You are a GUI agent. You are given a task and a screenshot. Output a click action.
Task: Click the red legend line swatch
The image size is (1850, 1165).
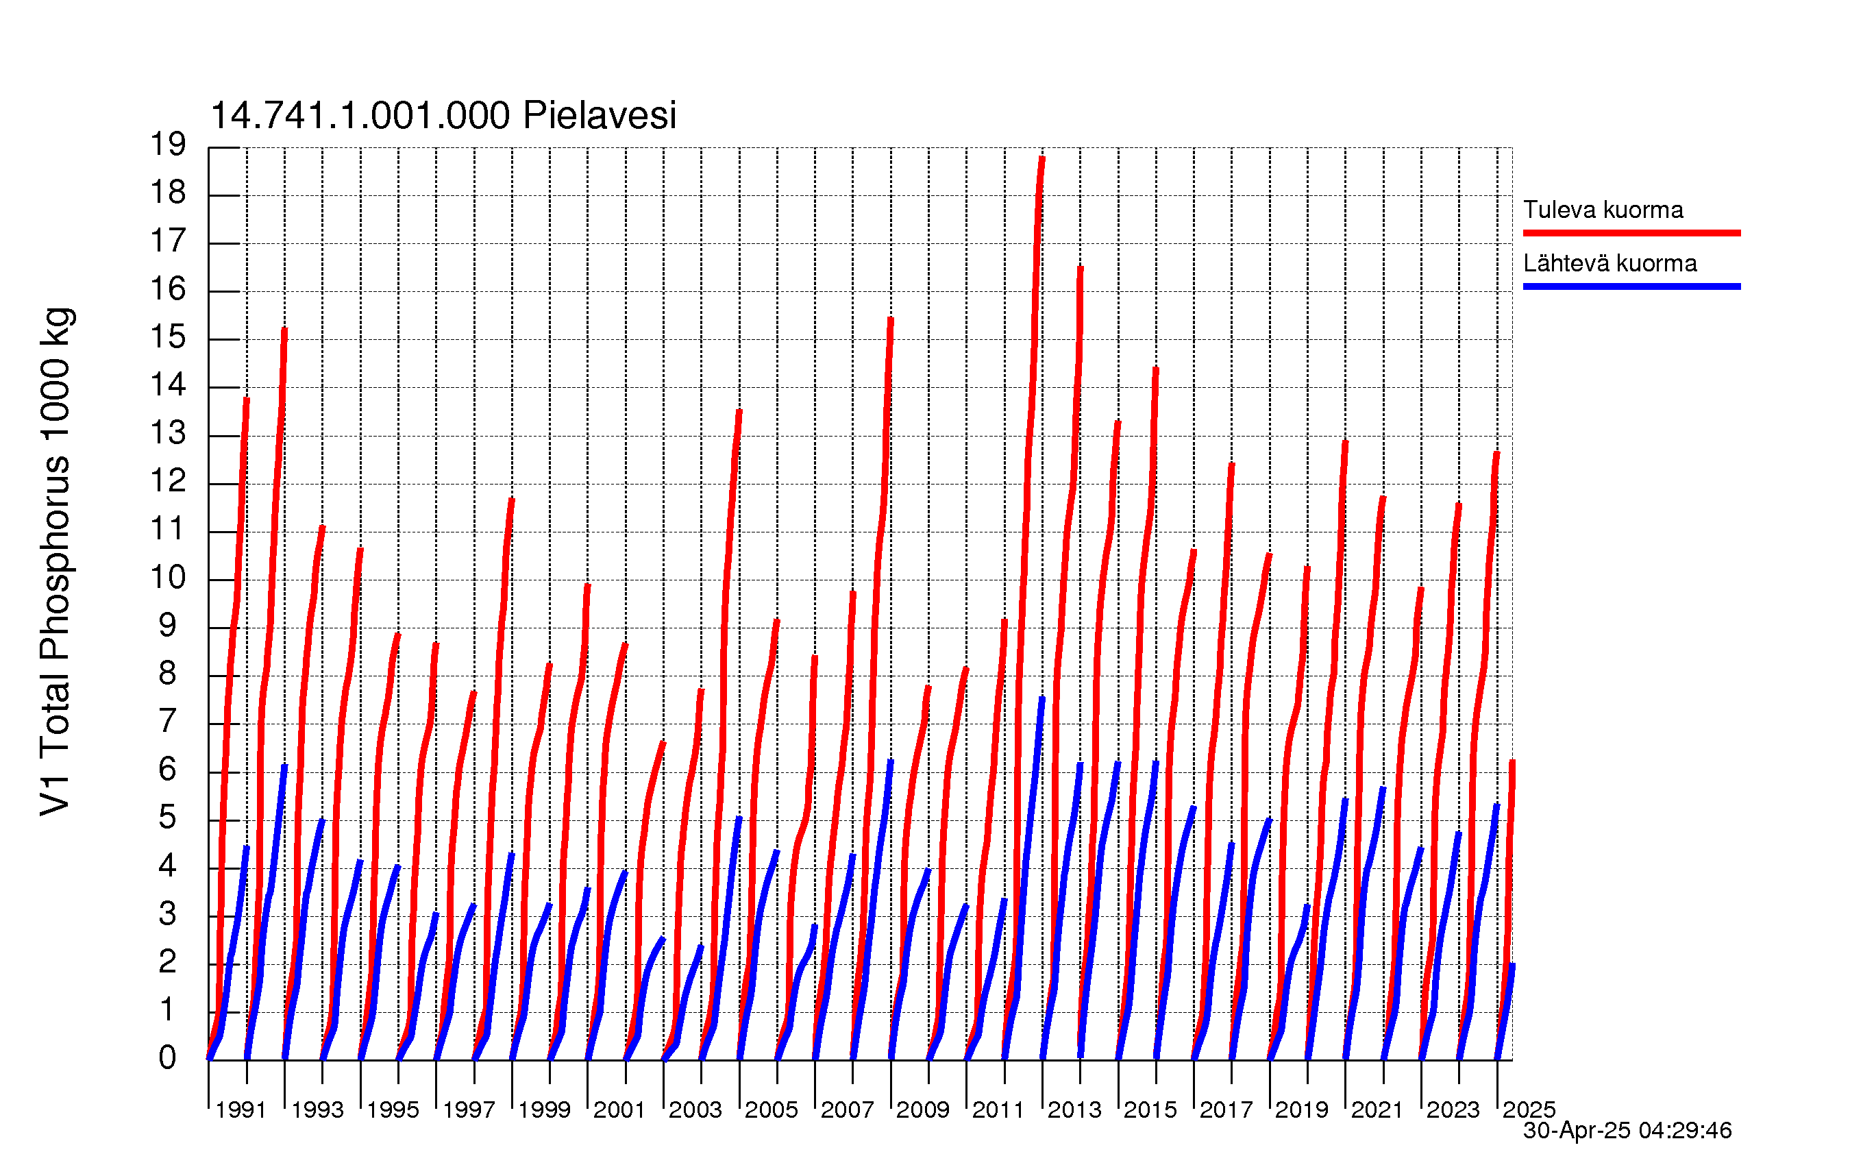coord(1632,233)
